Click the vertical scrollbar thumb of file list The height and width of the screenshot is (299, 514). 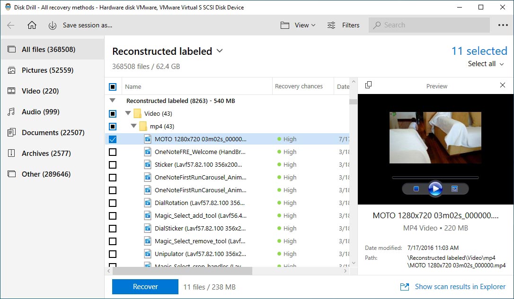[353, 102]
